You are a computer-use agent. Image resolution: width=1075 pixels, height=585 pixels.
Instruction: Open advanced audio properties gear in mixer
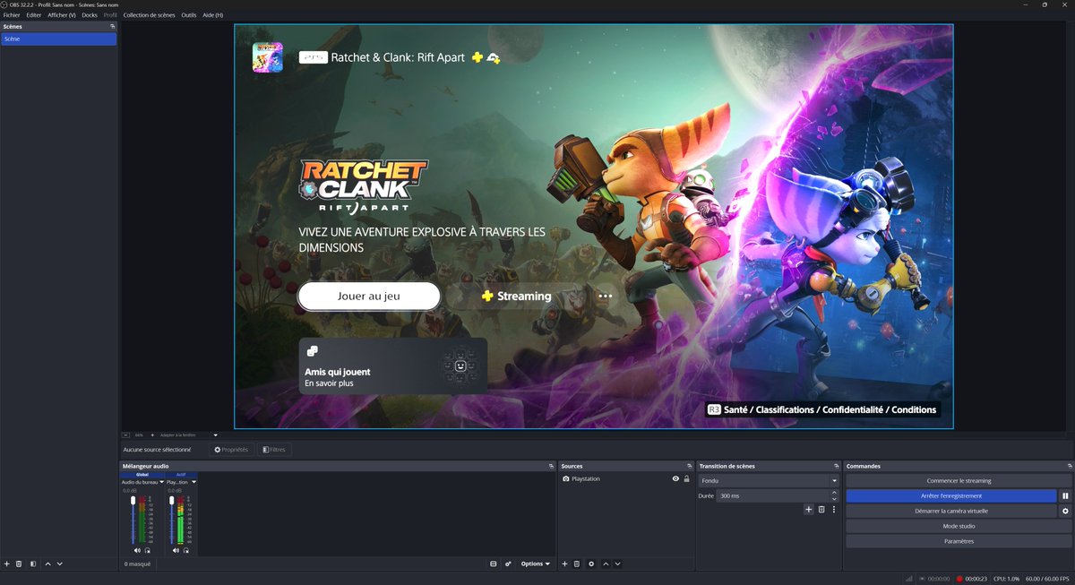[x=508, y=563]
